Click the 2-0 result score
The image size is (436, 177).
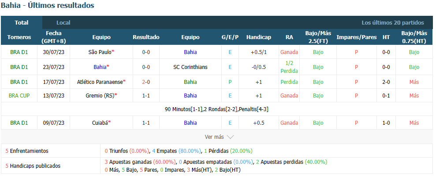tap(146, 82)
